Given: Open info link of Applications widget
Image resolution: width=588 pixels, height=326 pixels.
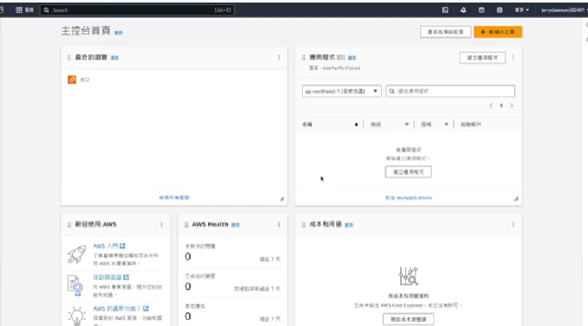Looking at the screenshot, I should (352, 58).
